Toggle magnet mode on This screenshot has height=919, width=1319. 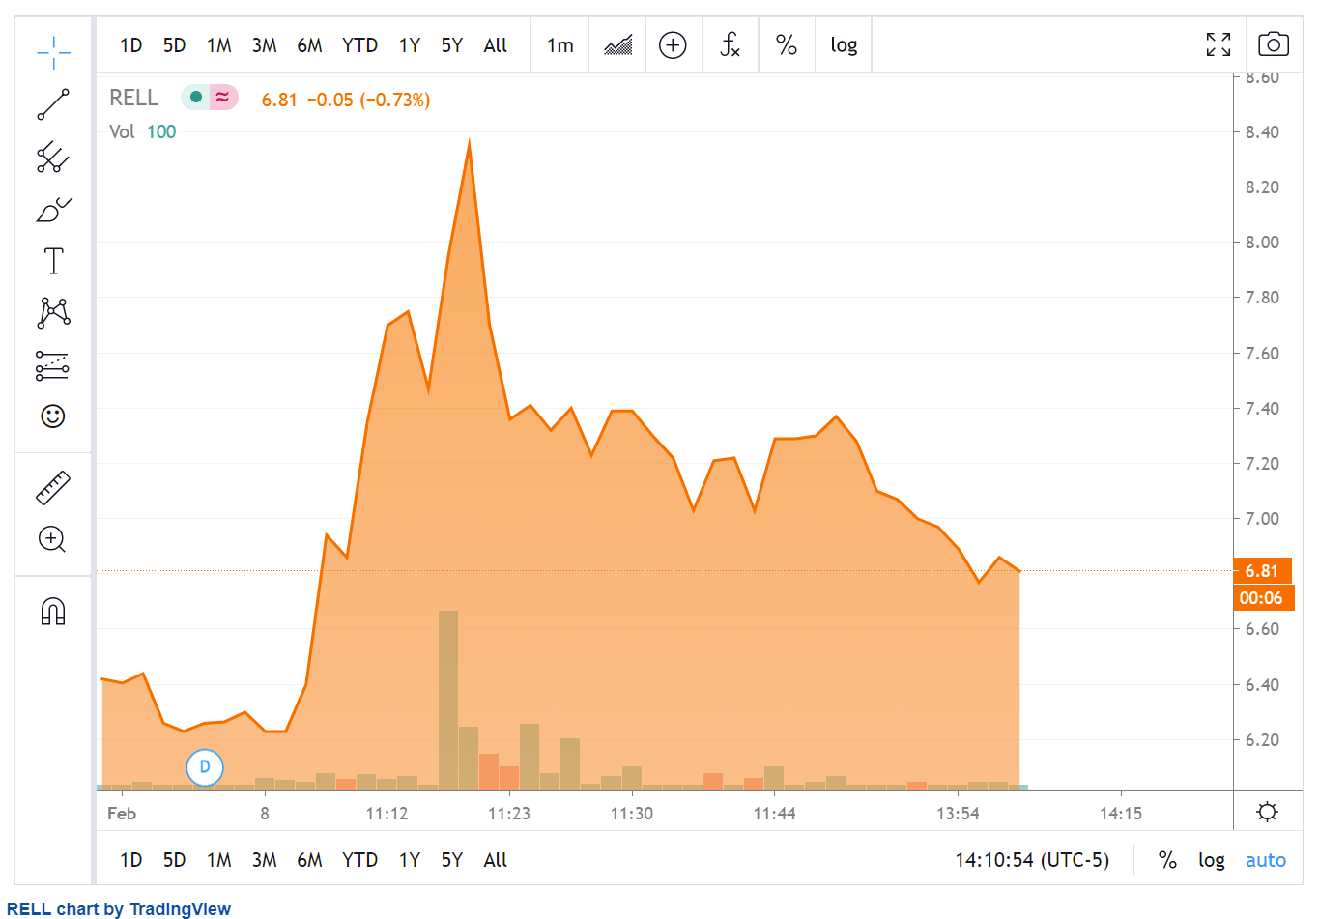pyautogui.click(x=53, y=611)
